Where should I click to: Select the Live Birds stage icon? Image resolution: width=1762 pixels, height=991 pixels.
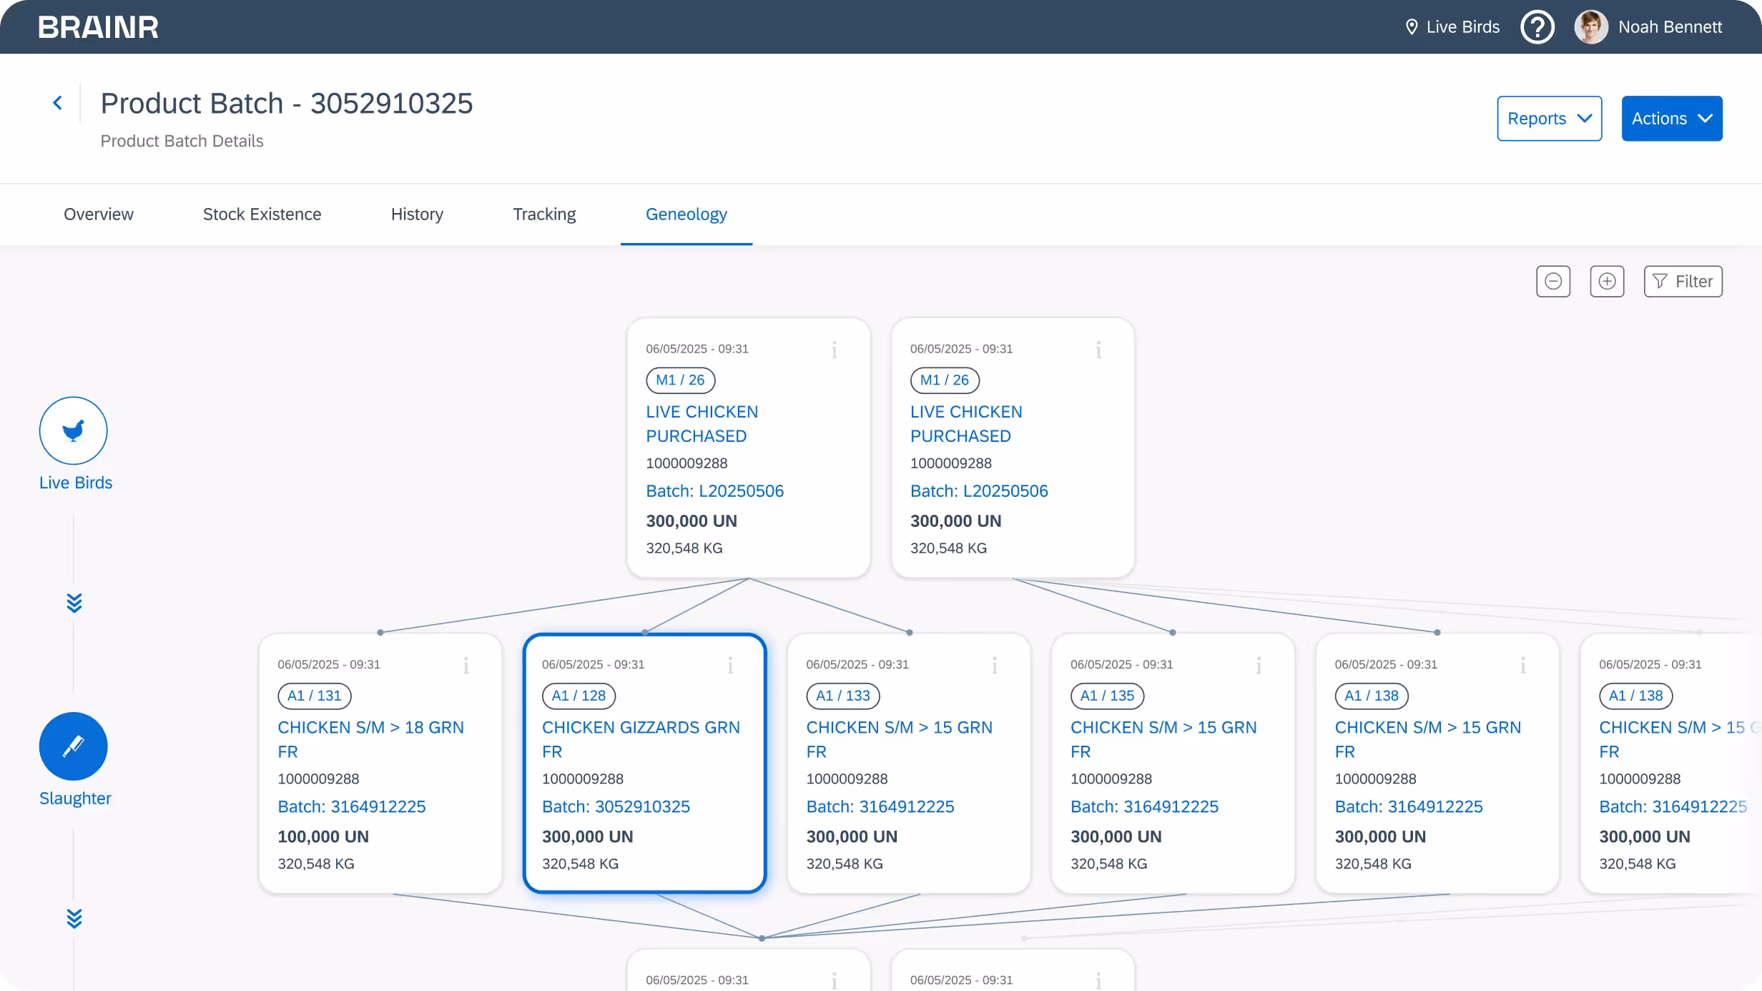[74, 430]
